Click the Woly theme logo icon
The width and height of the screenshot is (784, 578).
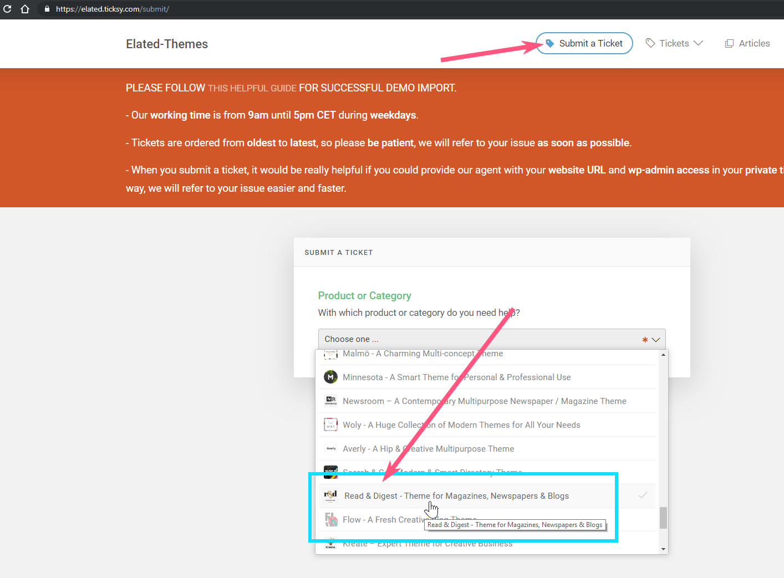pyautogui.click(x=330, y=424)
